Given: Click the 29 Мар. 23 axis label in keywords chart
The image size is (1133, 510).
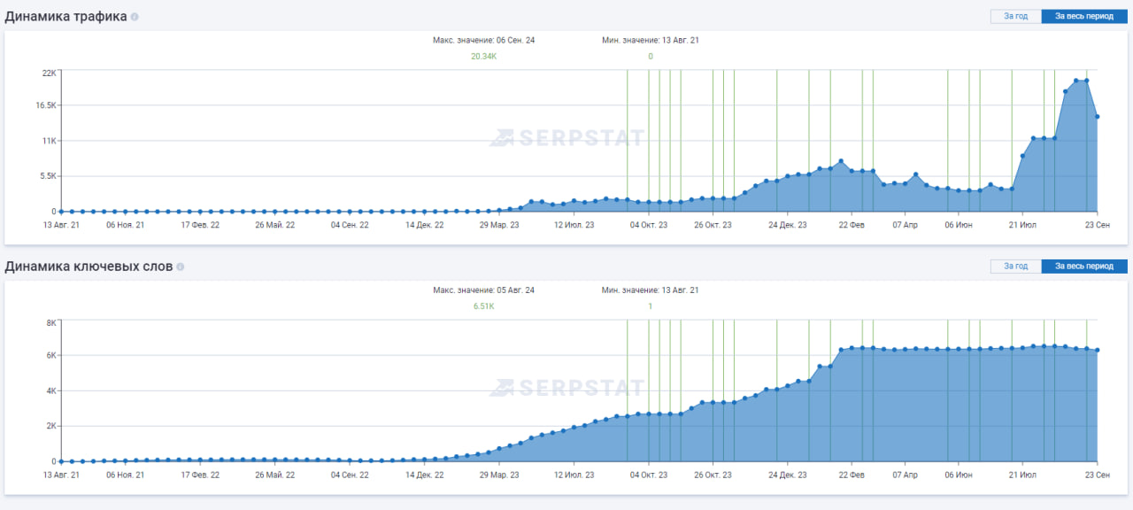Looking at the screenshot, I should point(499,475).
